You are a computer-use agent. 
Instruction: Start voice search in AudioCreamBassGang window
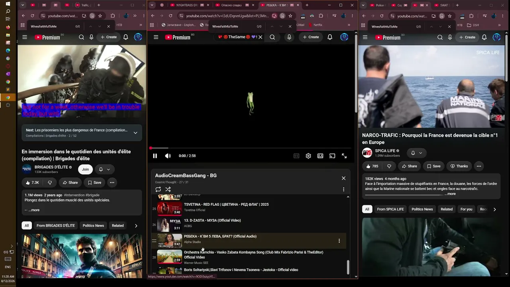click(x=289, y=37)
